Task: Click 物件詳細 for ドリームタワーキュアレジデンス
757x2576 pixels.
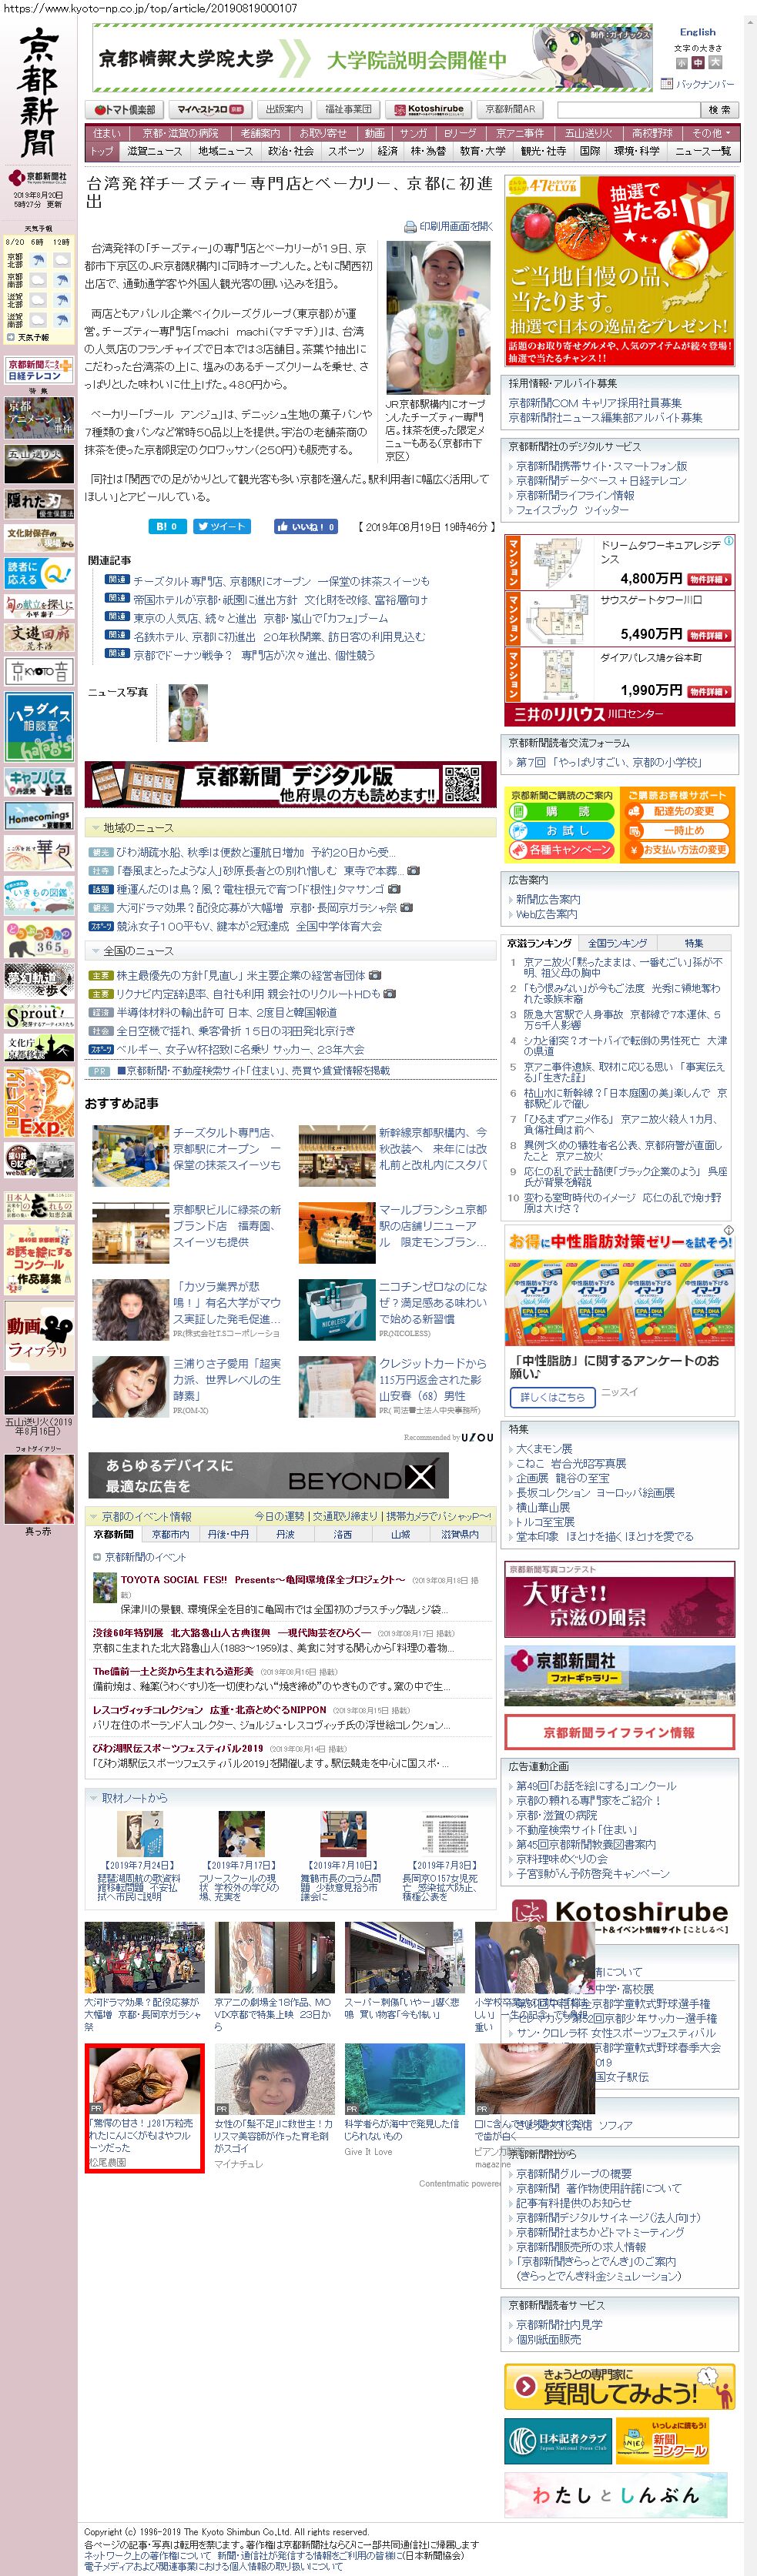Action: tap(709, 579)
